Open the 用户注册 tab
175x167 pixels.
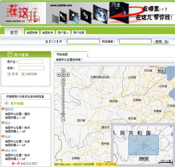point(79,32)
